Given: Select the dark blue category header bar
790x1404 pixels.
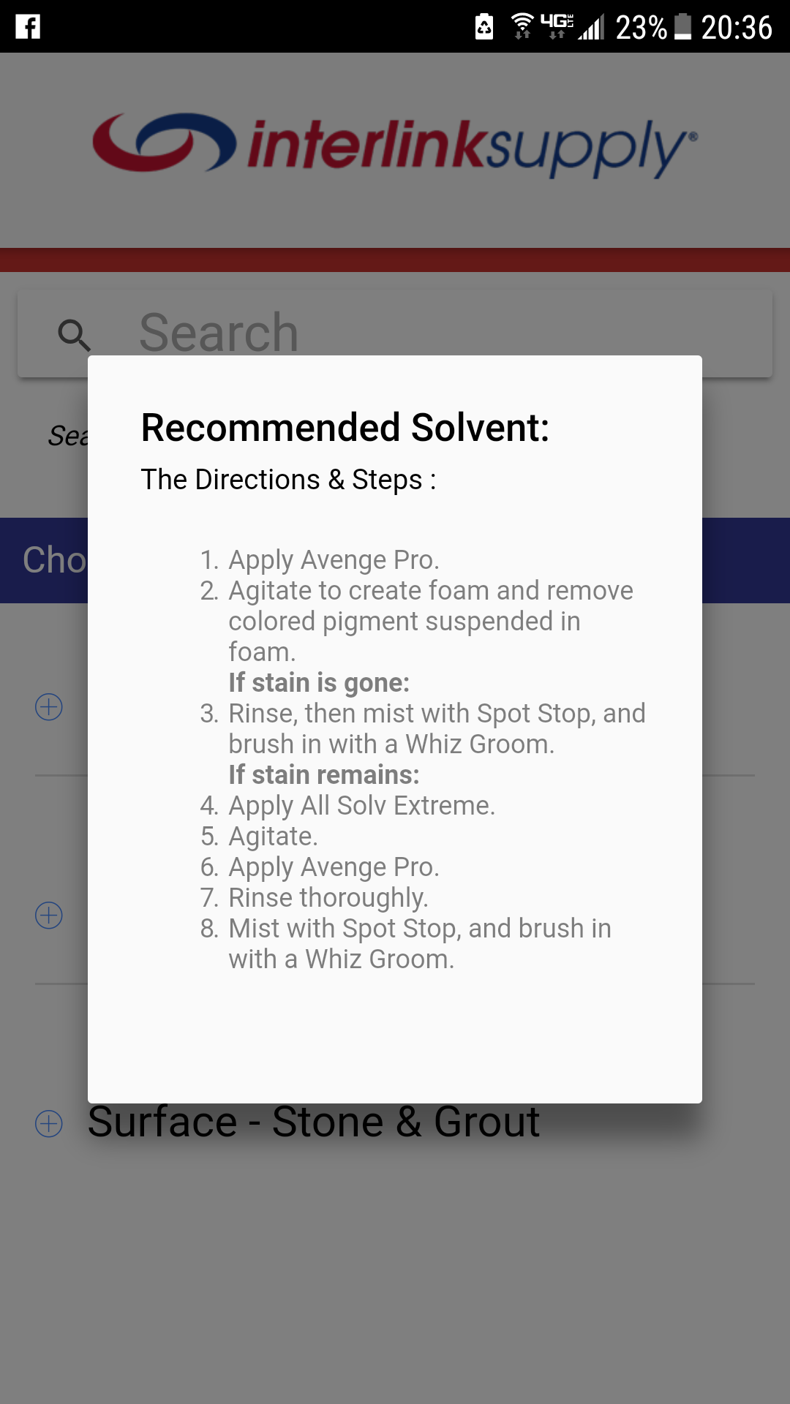Looking at the screenshot, I should pos(44,560).
